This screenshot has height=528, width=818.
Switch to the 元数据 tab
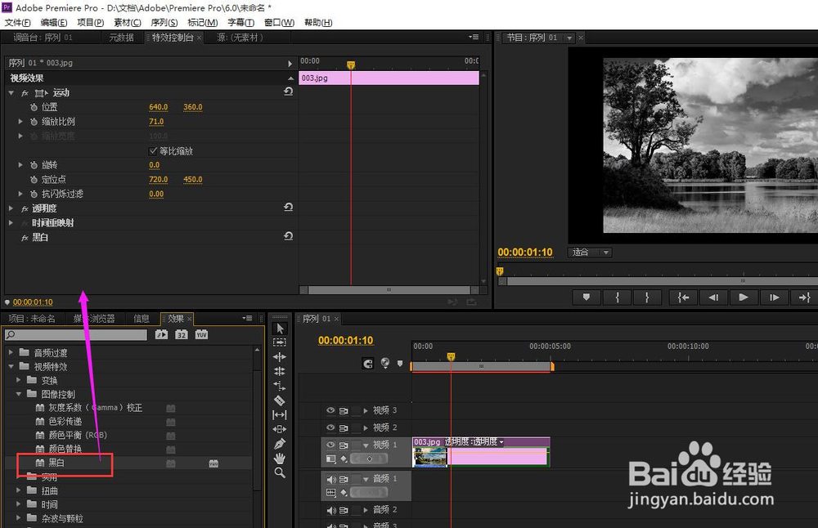pyautogui.click(x=122, y=38)
